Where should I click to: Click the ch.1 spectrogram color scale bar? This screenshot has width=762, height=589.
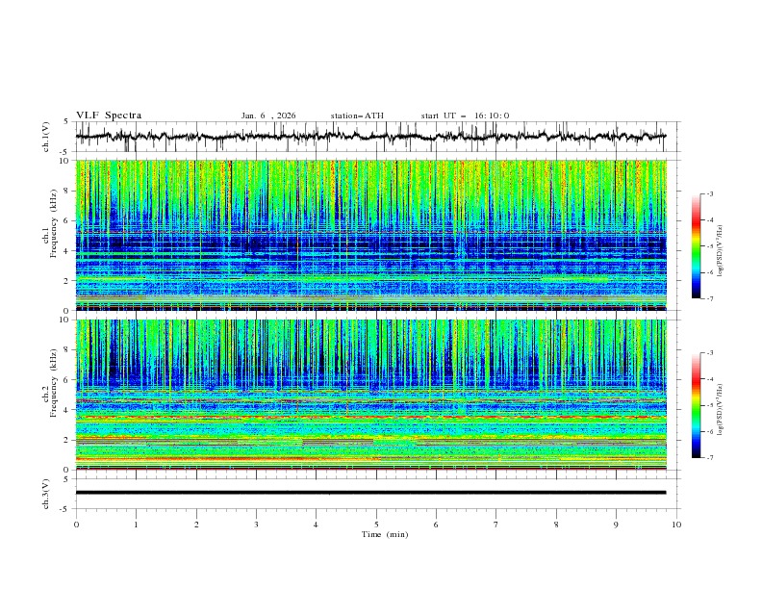tap(696, 246)
